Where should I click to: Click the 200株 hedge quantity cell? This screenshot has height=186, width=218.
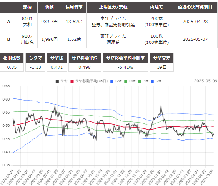(156, 22)
